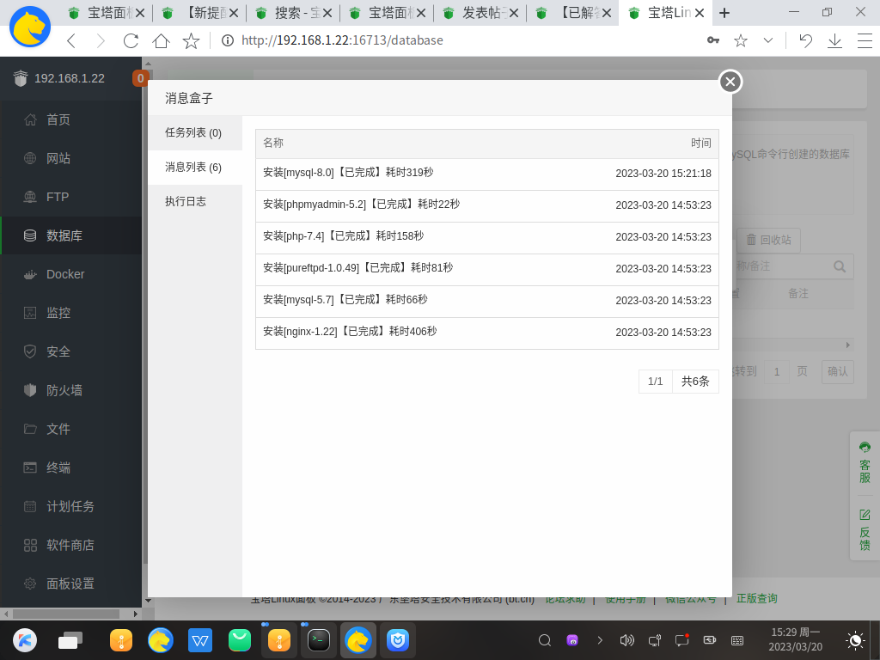Click the 终端 terminal icon
The width and height of the screenshot is (880, 660).
[x=30, y=467]
